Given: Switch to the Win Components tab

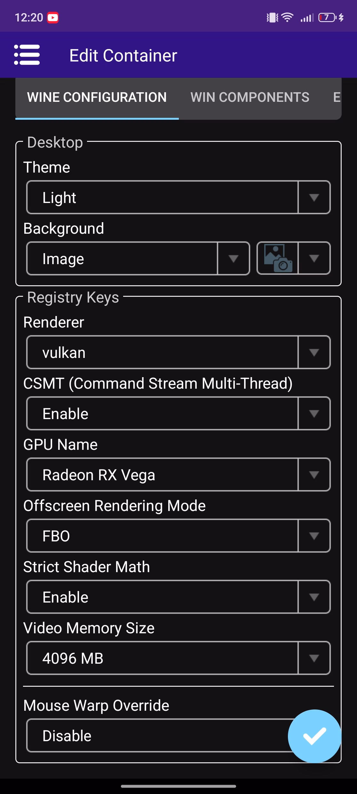Looking at the screenshot, I should pyautogui.click(x=250, y=97).
